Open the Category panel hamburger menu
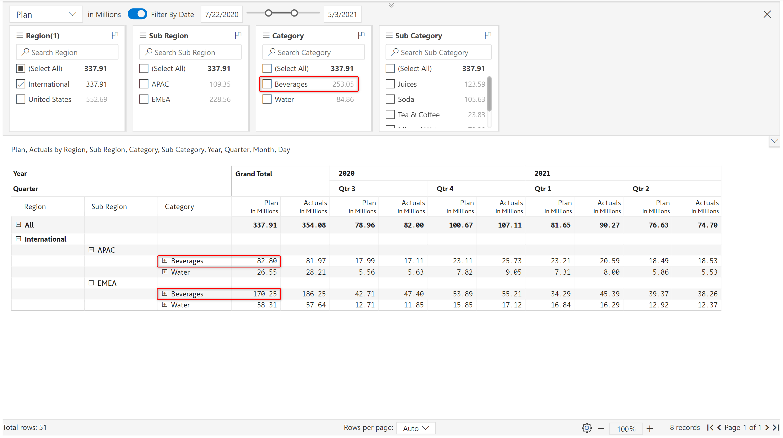The height and width of the screenshot is (438, 783). coord(266,35)
